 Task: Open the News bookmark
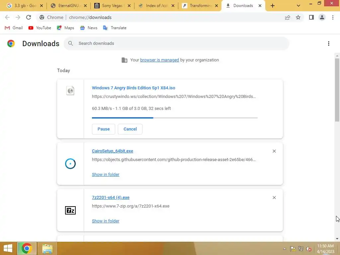point(89,28)
